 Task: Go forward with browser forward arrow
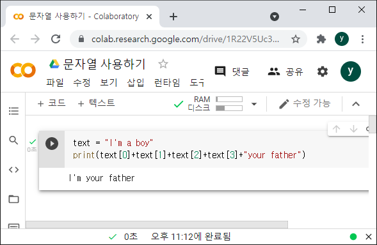click(35, 39)
